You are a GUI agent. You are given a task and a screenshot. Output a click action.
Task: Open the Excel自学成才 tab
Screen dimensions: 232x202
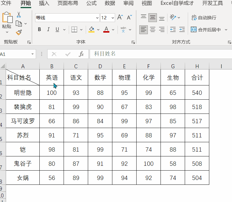(x=177, y=3)
